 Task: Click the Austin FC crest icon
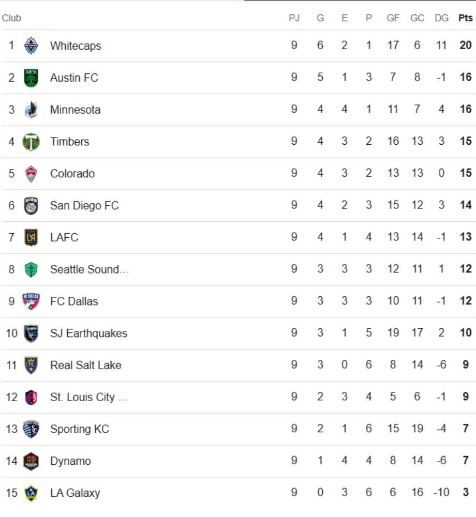click(31, 78)
